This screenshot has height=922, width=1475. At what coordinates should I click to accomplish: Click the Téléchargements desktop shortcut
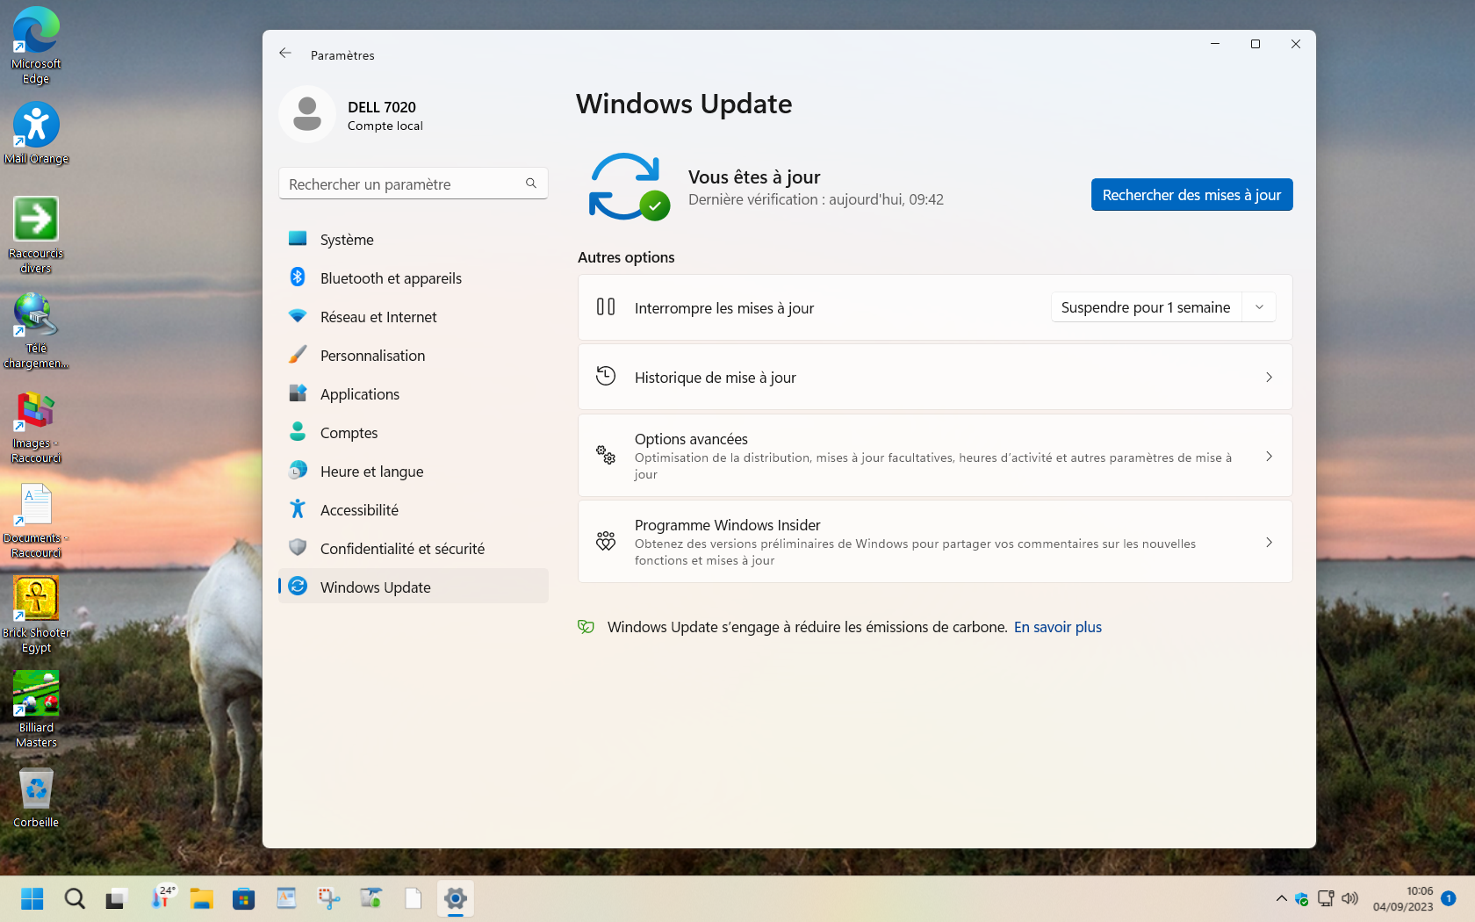[x=36, y=330]
